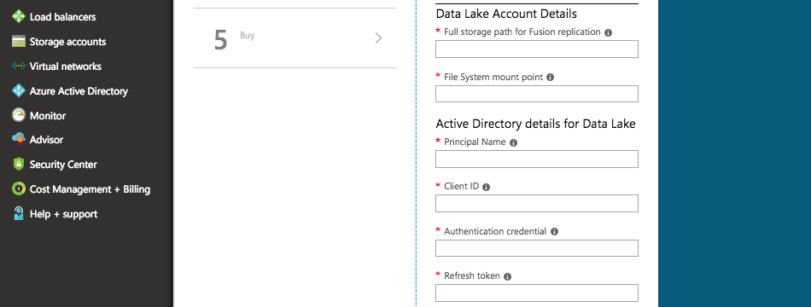Open Virtual networks from sidebar

point(65,67)
